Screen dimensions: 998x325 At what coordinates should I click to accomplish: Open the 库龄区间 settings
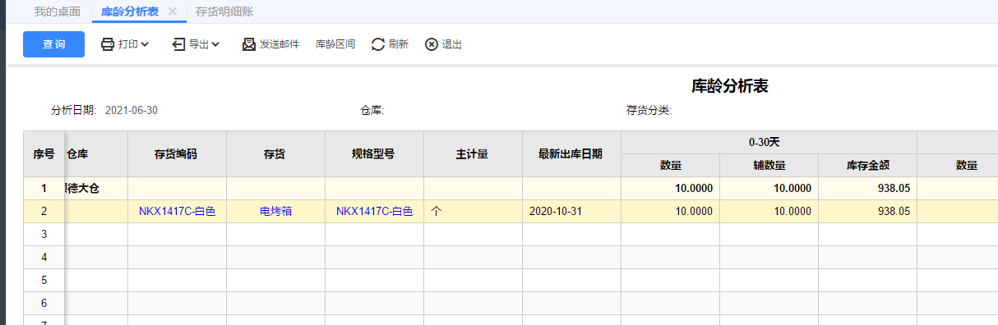pos(335,44)
